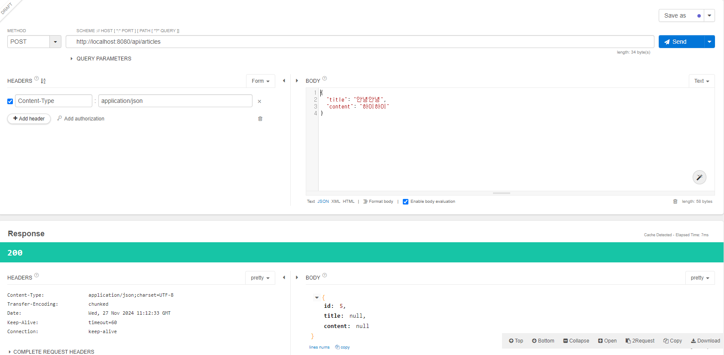Open the response headers pretty dropdown
This screenshot has width=724, height=355.
pyautogui.click(x=260, y=278)
